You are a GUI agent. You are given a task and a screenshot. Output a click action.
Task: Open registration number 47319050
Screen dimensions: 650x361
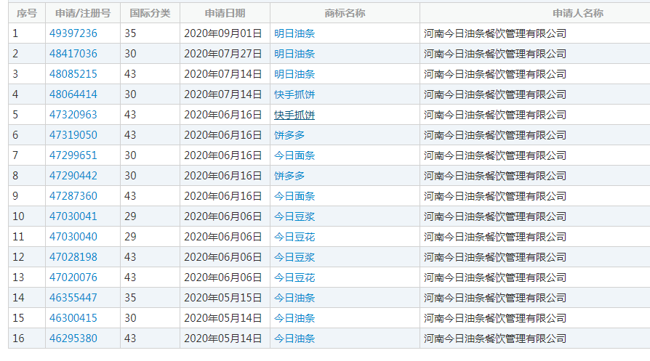point(73,134)
